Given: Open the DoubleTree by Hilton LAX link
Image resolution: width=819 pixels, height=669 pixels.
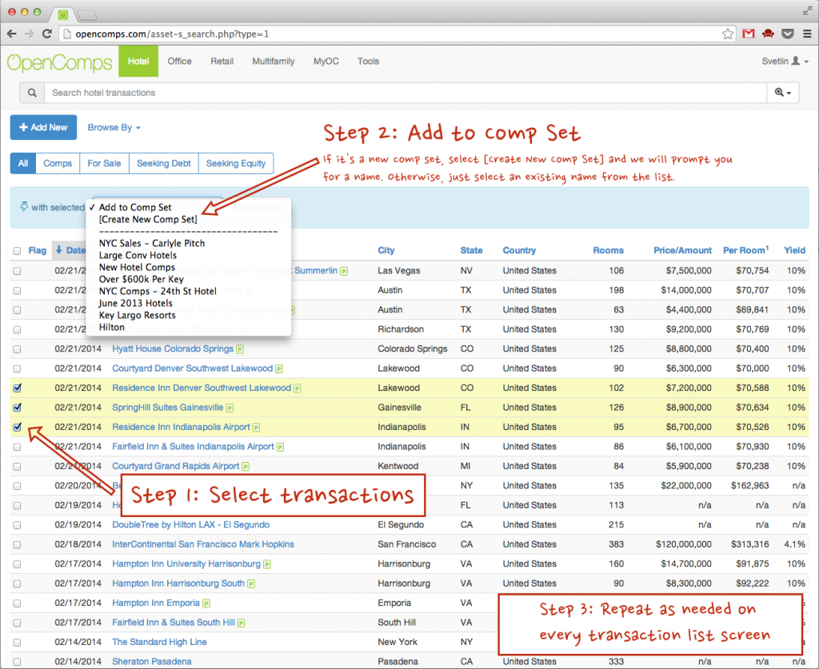Looking at the screenshot, I should 190,525.
